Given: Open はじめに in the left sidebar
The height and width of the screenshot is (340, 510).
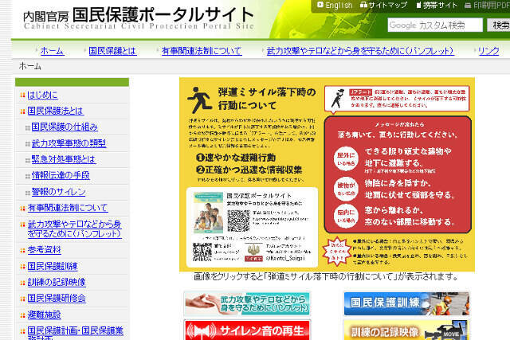Looking at the screenshot, I should tap(43, 95).
